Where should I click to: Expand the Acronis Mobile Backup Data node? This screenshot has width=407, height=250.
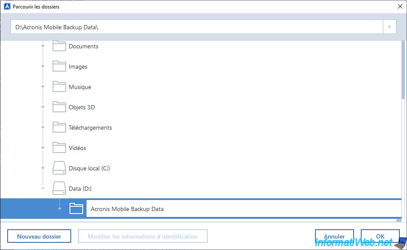click(60, 208)
